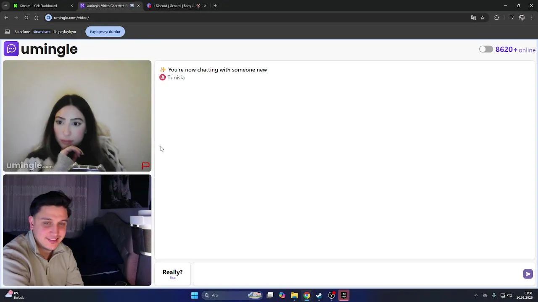The image size is (538, 302).
Task: Click the taskbar search box Ara
Action: pyautogui.click(x=232, y=295)
